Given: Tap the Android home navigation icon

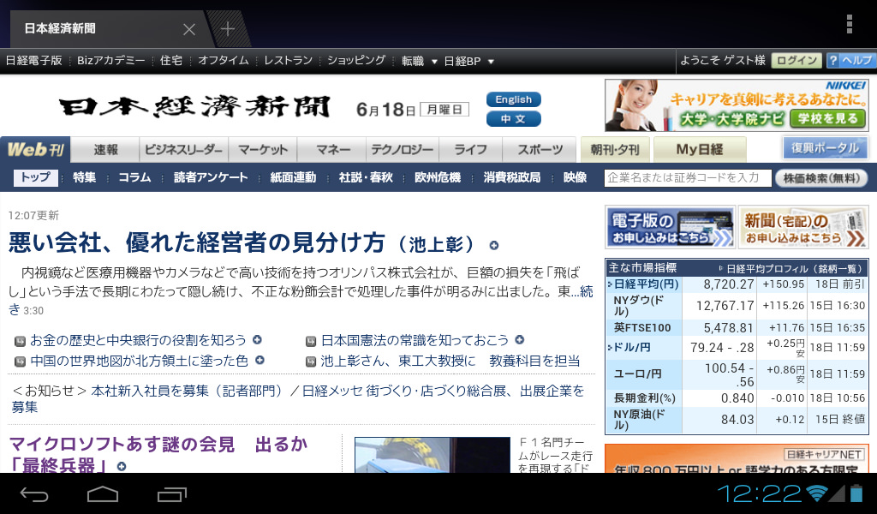Looking at the screenshot, I should 103,494.
